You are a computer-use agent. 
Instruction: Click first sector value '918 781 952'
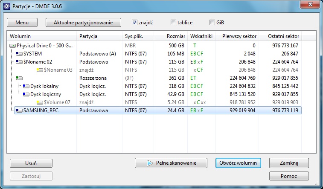pyautogui.click(x=242, y=102)
